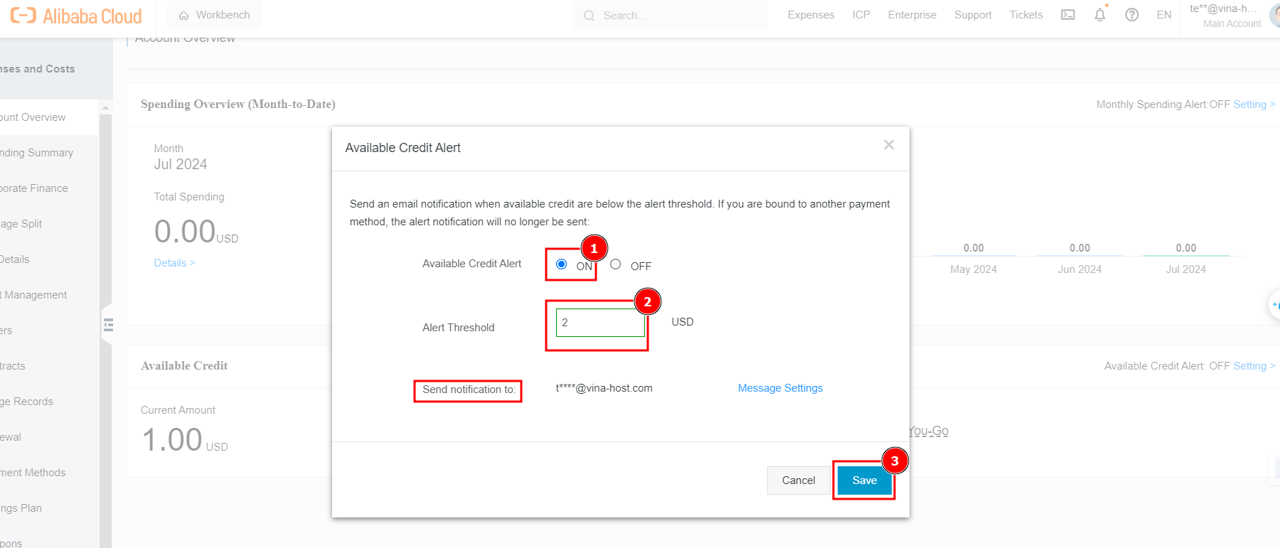Click the Alert Threshold input field
The height and width of the screenshot is (548, 1280).
(600, 323)
